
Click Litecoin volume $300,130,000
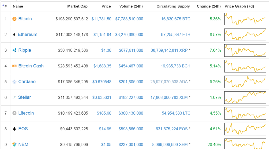[x=131, y=113]
